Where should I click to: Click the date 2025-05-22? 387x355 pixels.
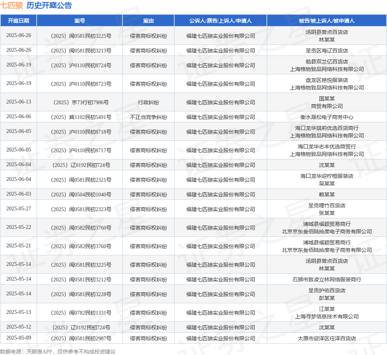19,227
